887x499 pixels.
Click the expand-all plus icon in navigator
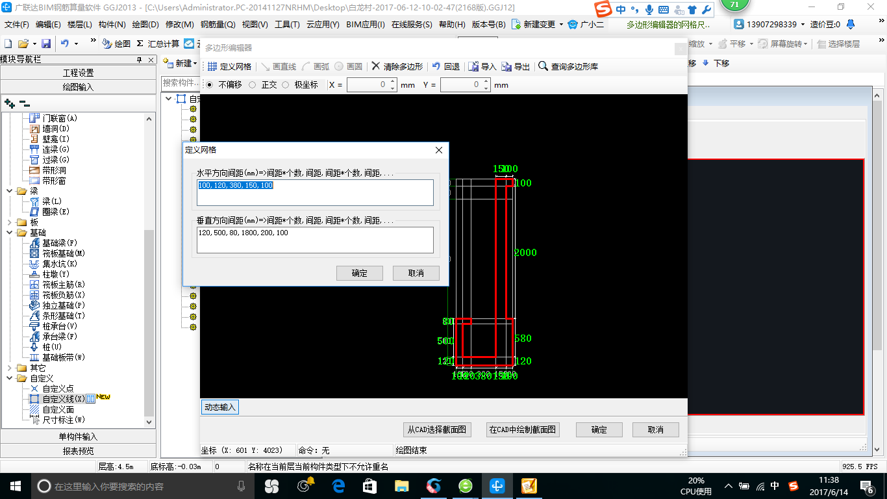click(x=10, y=103)
